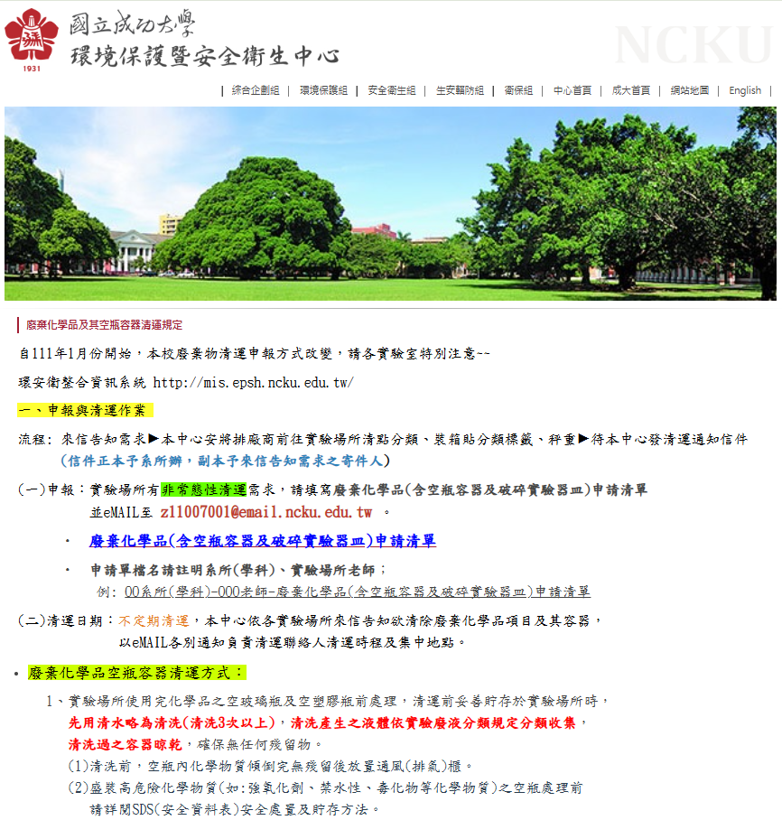Click the yellow highlighted 申報與清運作業 heading
Screen dimensions: 782x820
85,410
